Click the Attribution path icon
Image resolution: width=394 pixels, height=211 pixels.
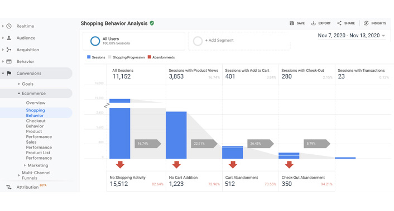point(9,187)
